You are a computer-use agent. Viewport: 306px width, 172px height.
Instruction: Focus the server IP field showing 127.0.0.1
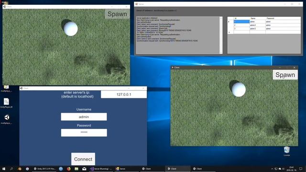point(124,95)
